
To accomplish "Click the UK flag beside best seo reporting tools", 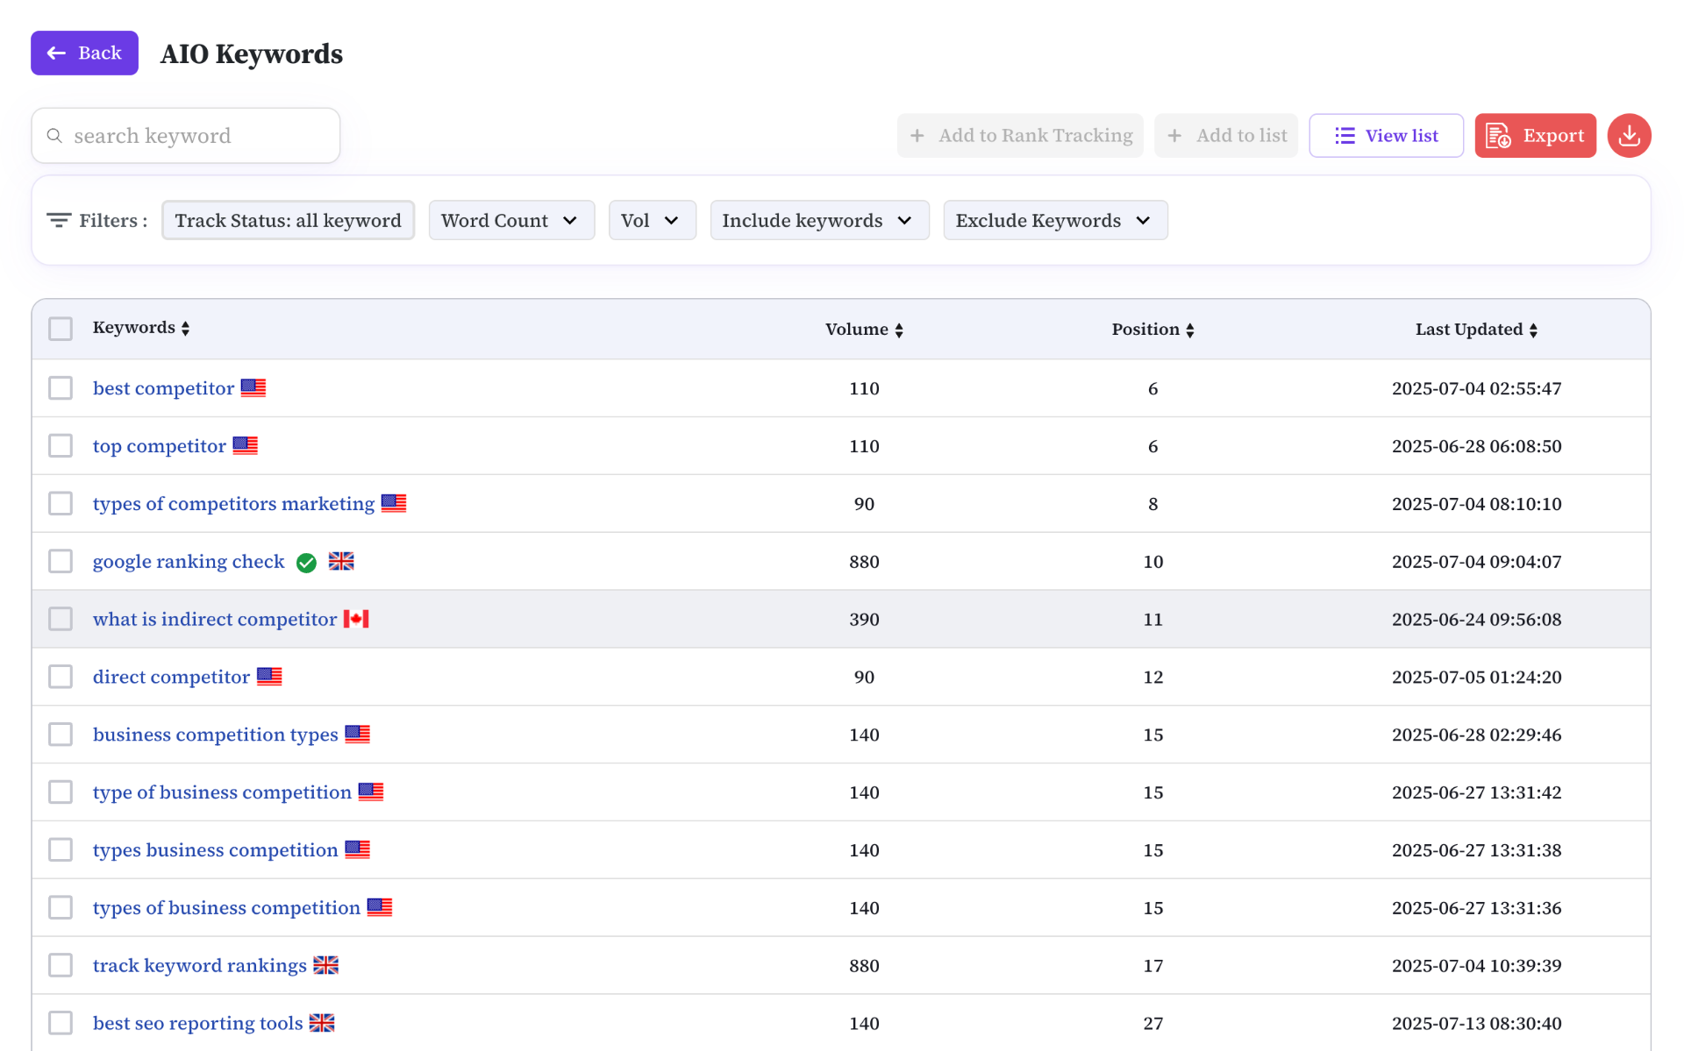I will tap(322, 1023).
